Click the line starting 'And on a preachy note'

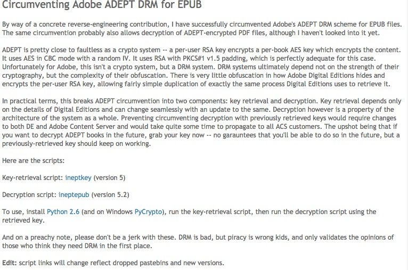(x=198, y=237)
